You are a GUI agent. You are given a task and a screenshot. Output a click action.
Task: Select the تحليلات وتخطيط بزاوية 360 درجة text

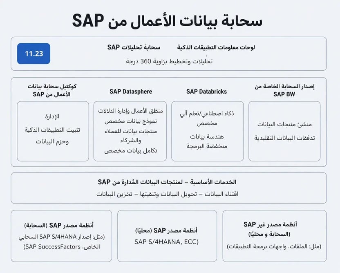pos(169,61)
